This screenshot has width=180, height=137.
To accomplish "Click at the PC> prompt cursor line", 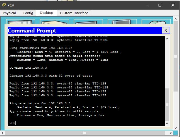I will point(12,123).
